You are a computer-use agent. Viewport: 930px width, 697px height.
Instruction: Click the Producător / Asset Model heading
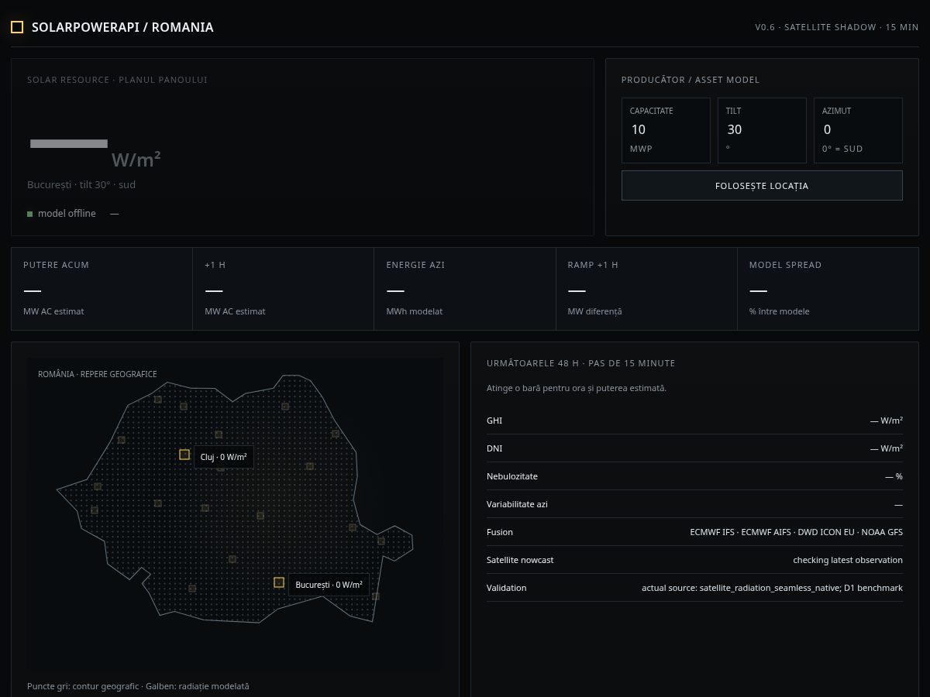tap(691, 80)
